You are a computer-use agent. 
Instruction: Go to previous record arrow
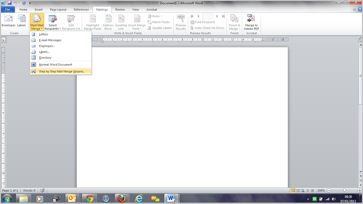pyautogui.click(x=198, y=16)
